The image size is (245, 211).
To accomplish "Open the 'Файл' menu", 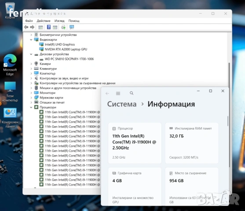I will (x=29, y=21).
